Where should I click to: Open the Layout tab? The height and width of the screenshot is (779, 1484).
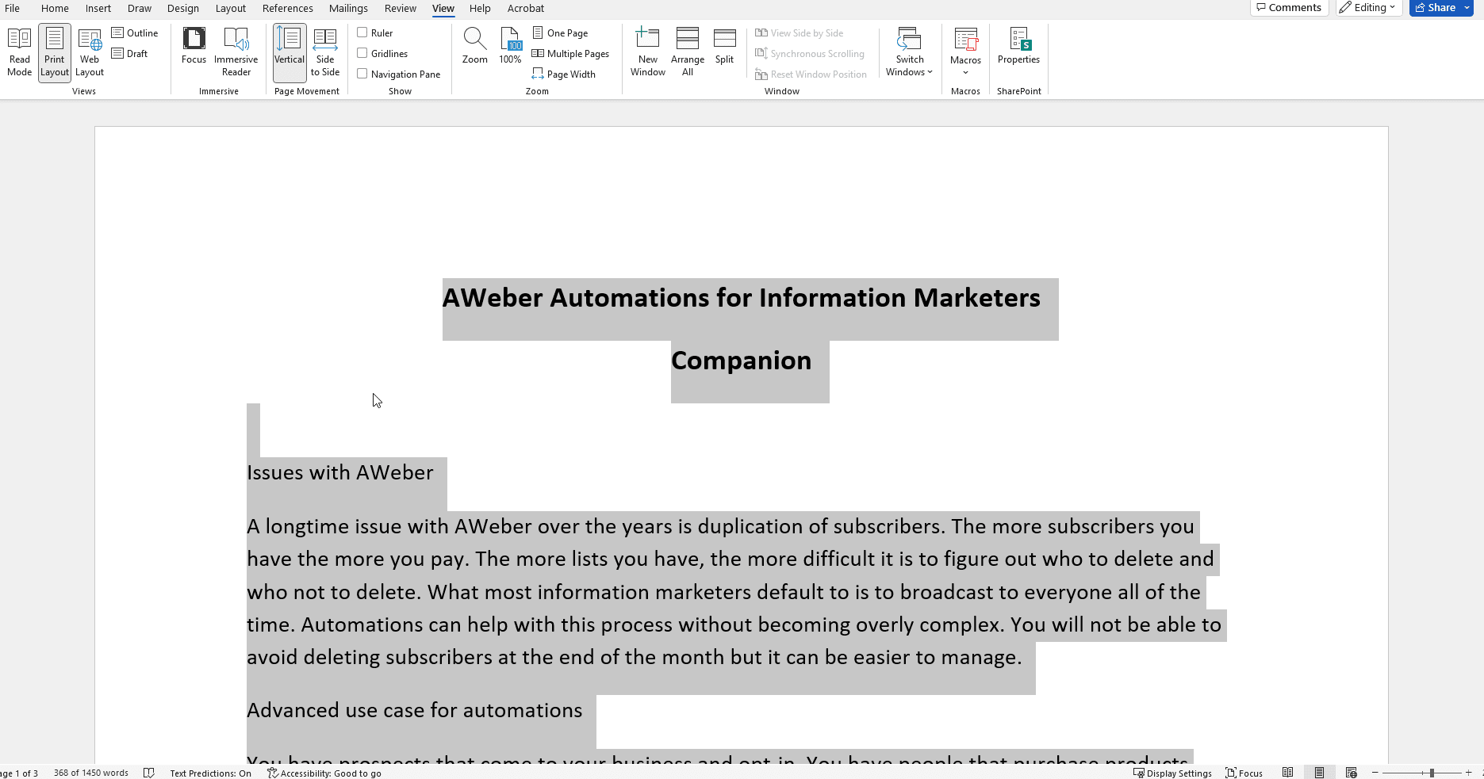click(231, 8)
